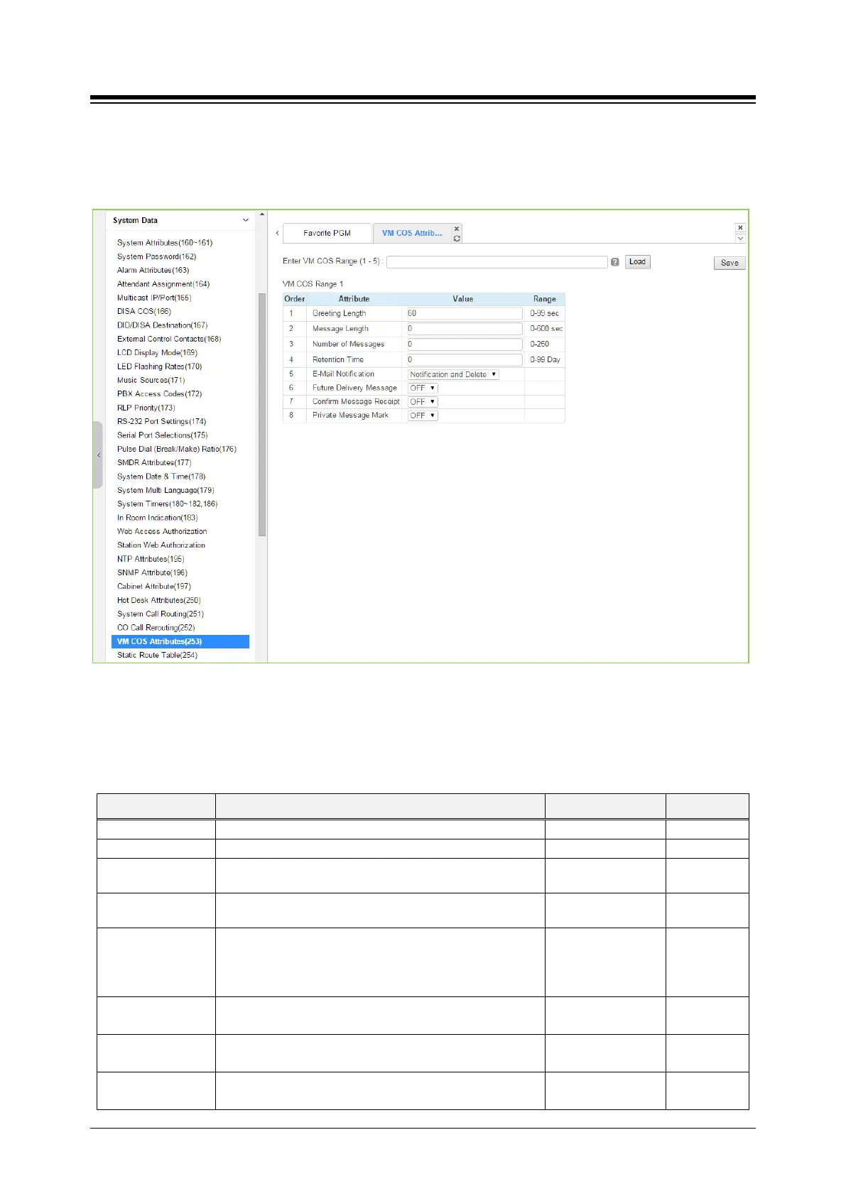
Task: Open SMDR Attributes(177)
Action: (x=154, y=462)
